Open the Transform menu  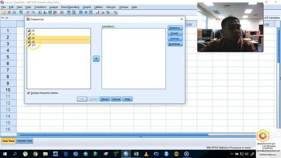click(x=40, y=7)
